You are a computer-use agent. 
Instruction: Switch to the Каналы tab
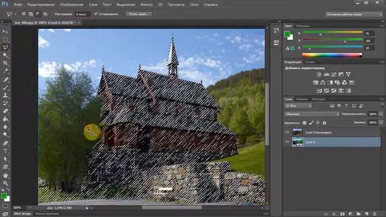(302, 99)
